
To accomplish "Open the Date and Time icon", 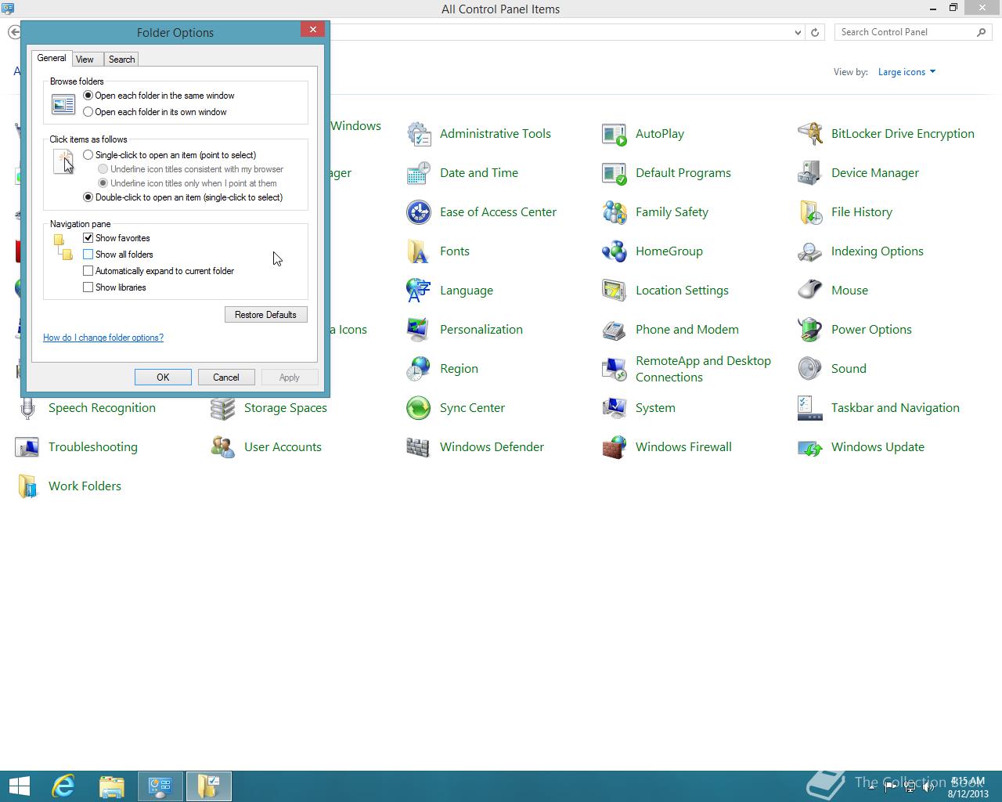I will point(419,173).
